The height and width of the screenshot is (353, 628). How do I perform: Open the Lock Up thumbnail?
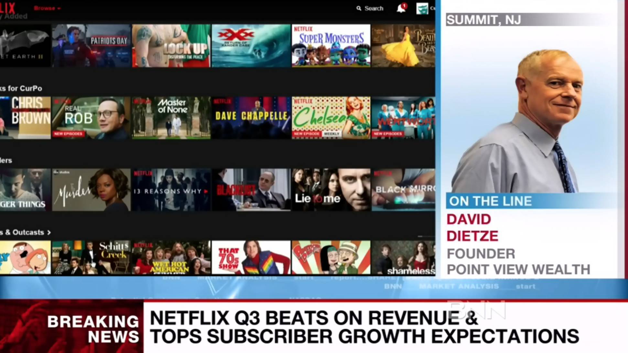point(171,45)
